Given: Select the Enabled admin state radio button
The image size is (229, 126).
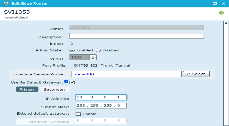Looking at the screenshot, I should click(x=72, y=50).
